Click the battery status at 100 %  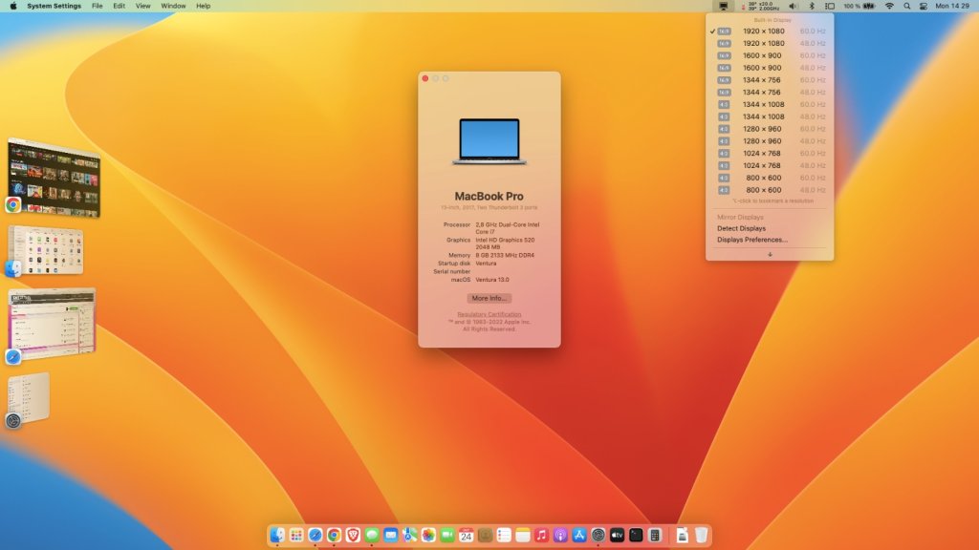coord(859,7)
